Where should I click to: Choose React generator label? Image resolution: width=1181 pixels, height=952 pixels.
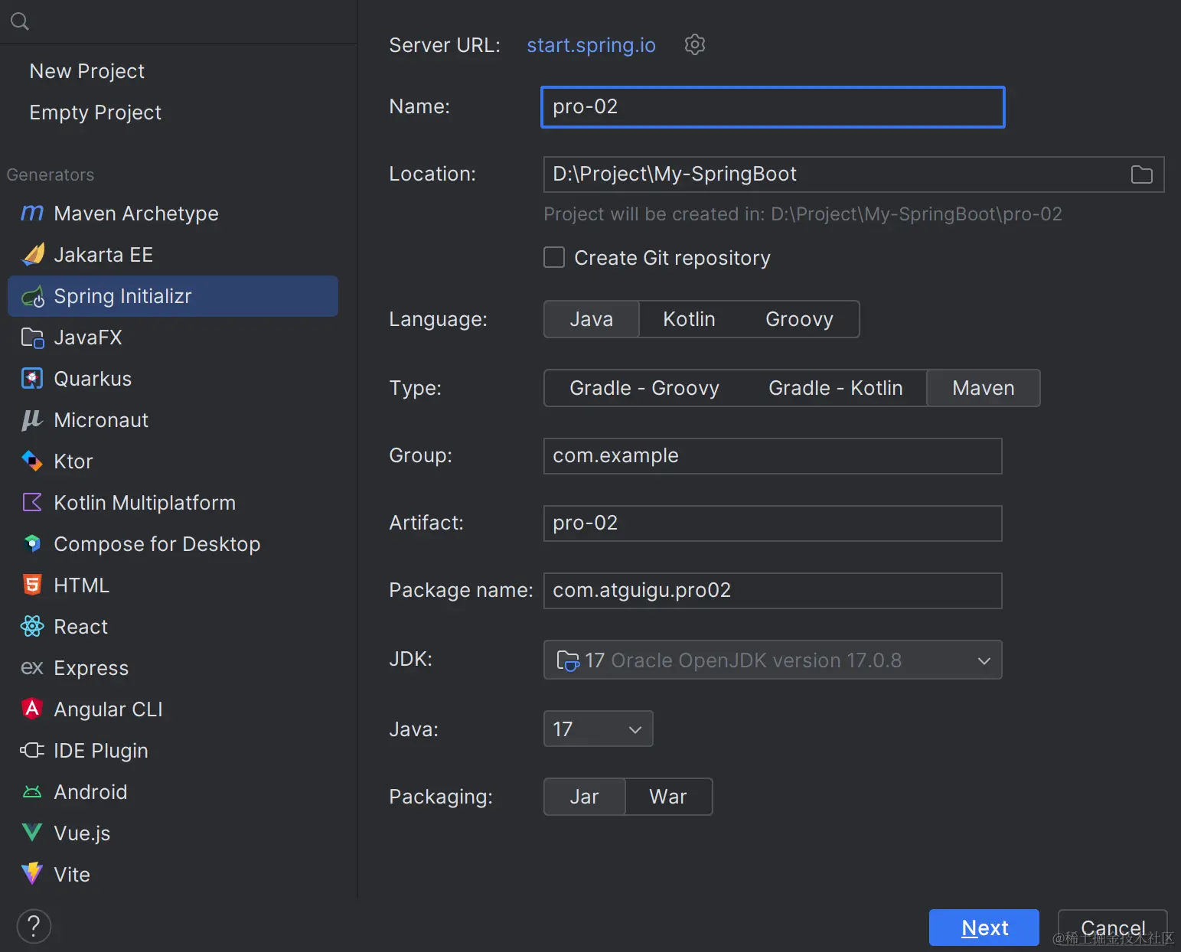click(x=80, y=627)
